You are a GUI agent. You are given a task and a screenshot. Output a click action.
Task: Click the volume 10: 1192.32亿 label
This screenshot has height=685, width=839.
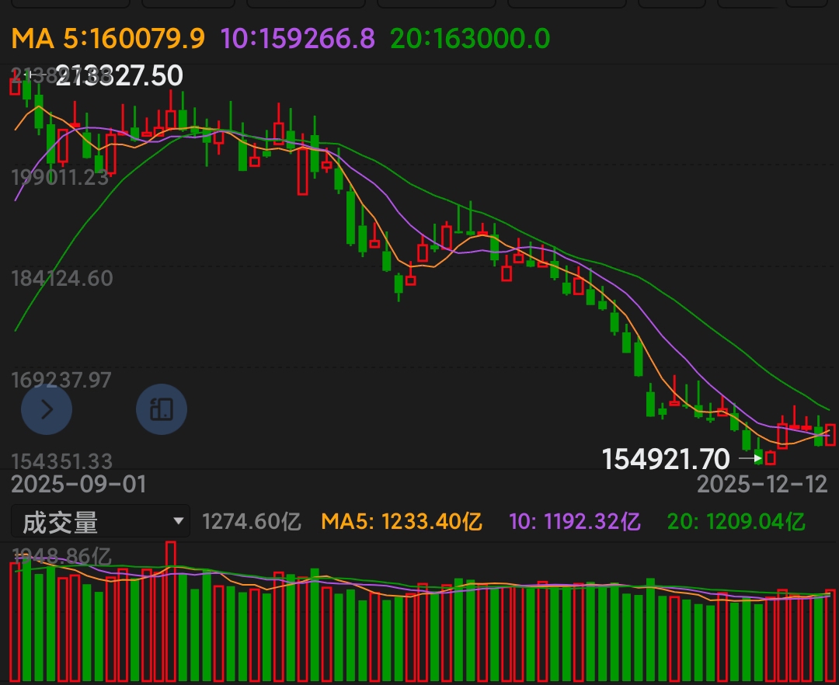(575, 521)
